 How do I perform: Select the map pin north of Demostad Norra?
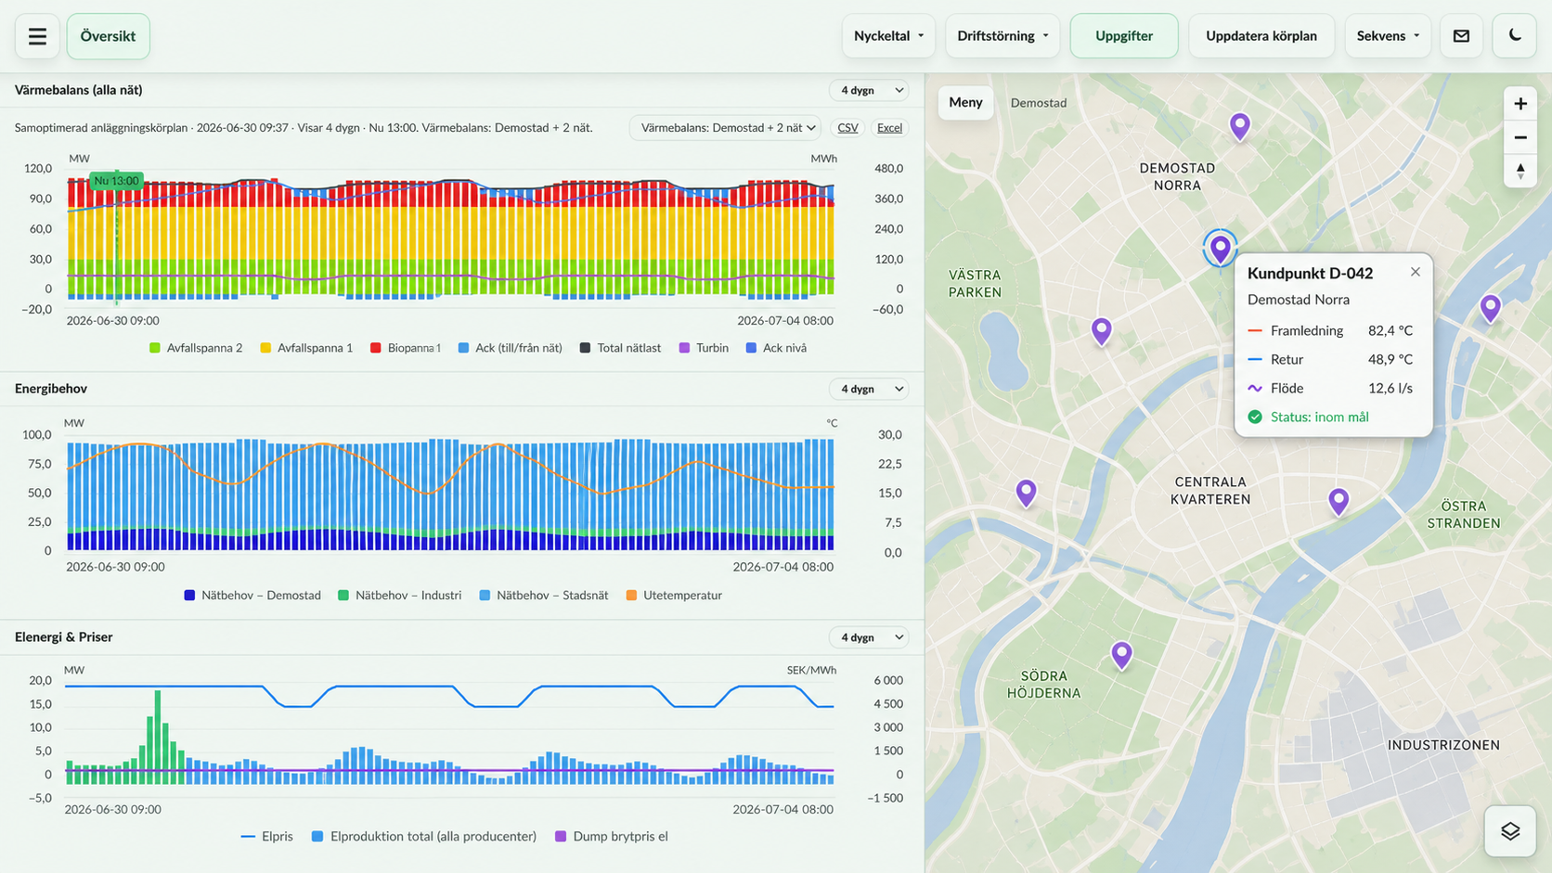pos(1240,125)
